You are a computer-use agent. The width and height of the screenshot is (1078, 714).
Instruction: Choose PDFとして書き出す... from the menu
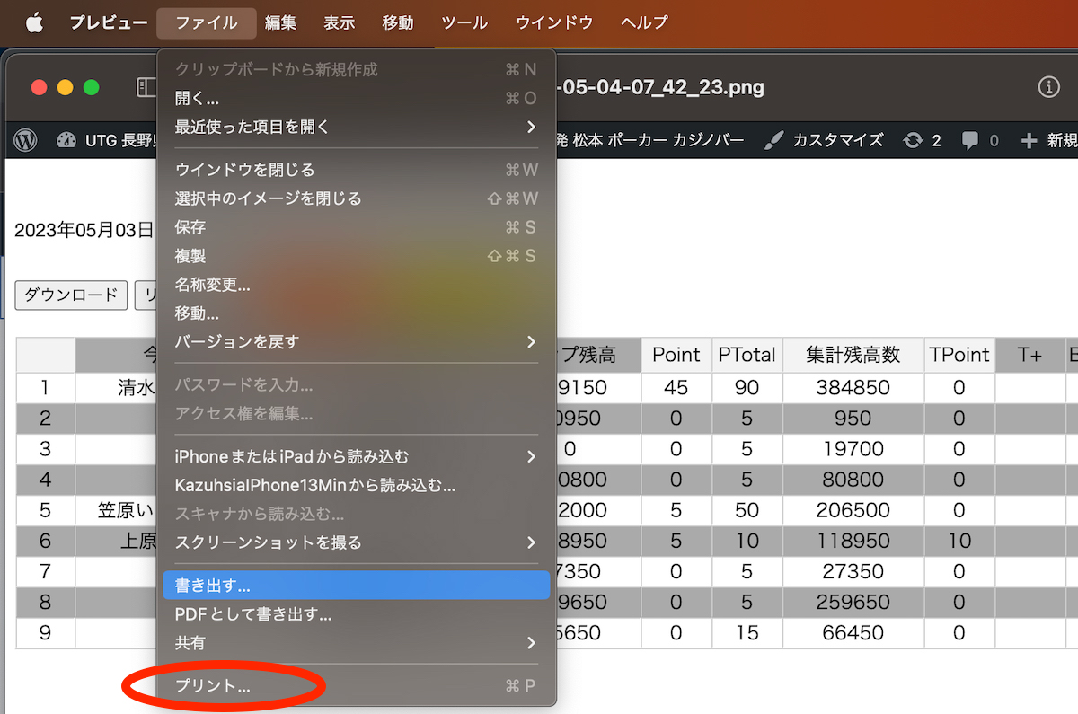[x=253, y=614]
